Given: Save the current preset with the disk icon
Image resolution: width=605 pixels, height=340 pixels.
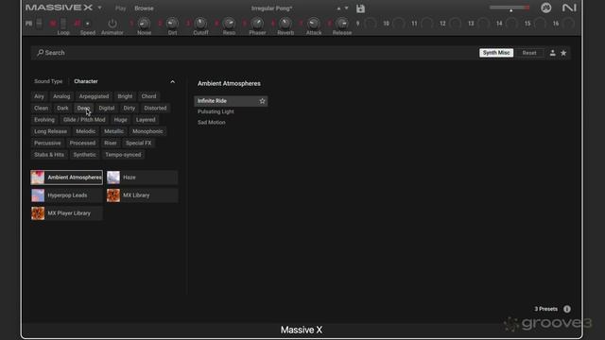Looking at the screenshot, I should 360,8.
